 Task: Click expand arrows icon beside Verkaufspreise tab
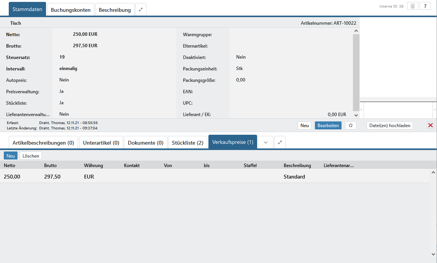pos(280,142)
